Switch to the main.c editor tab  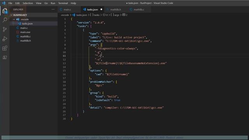pyautogui.click(x=69, y=9)
